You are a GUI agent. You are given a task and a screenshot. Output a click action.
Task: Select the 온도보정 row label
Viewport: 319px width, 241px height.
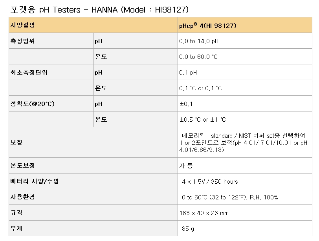[x=22, y=165]
